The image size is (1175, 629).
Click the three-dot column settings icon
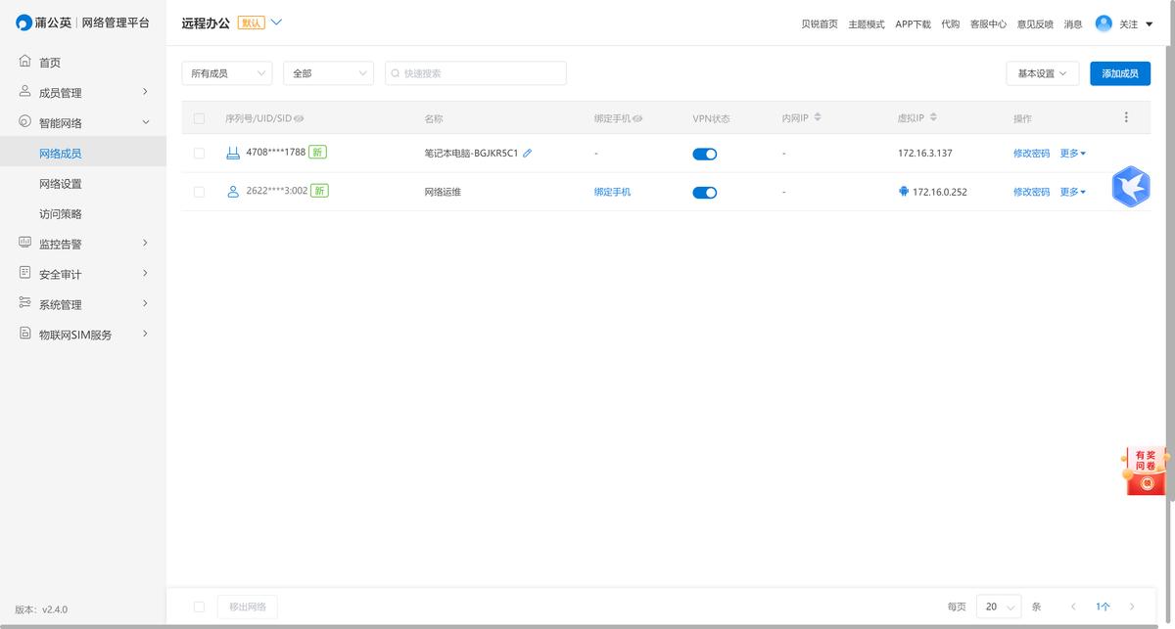tap(1126, 117)
